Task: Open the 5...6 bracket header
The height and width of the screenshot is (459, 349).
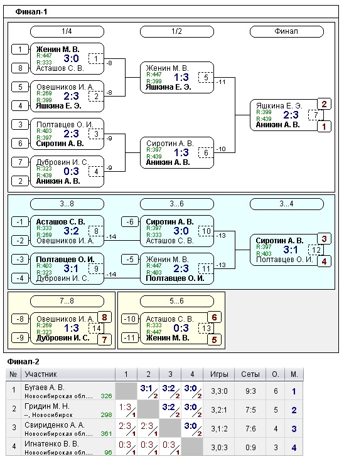Action: point(177,301)
